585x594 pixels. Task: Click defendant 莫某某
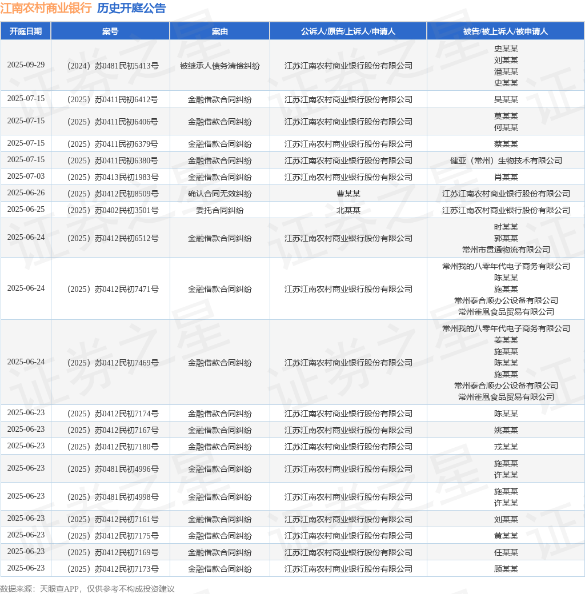(506, 117)
